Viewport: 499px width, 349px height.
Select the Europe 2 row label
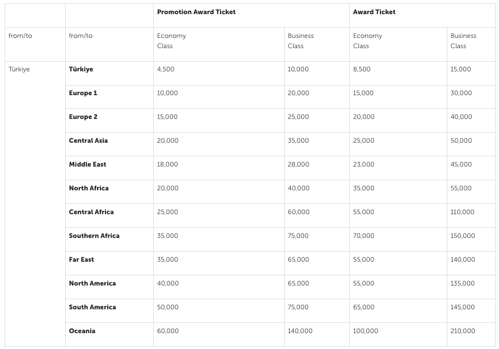pos(83,117)
